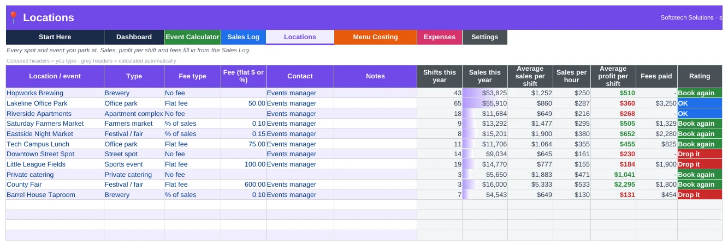
Task: Select the Sales this year header
Action: (x=484, y=76)
